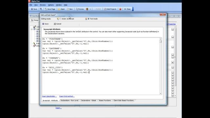Click the browser globe icon in toolbar

[87, 9]
